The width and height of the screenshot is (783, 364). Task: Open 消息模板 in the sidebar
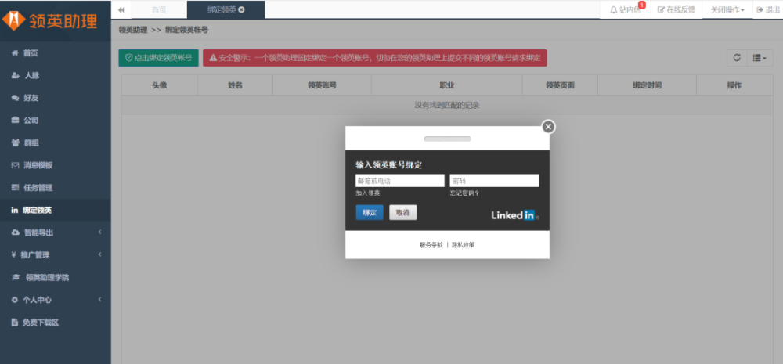point(56,165)
